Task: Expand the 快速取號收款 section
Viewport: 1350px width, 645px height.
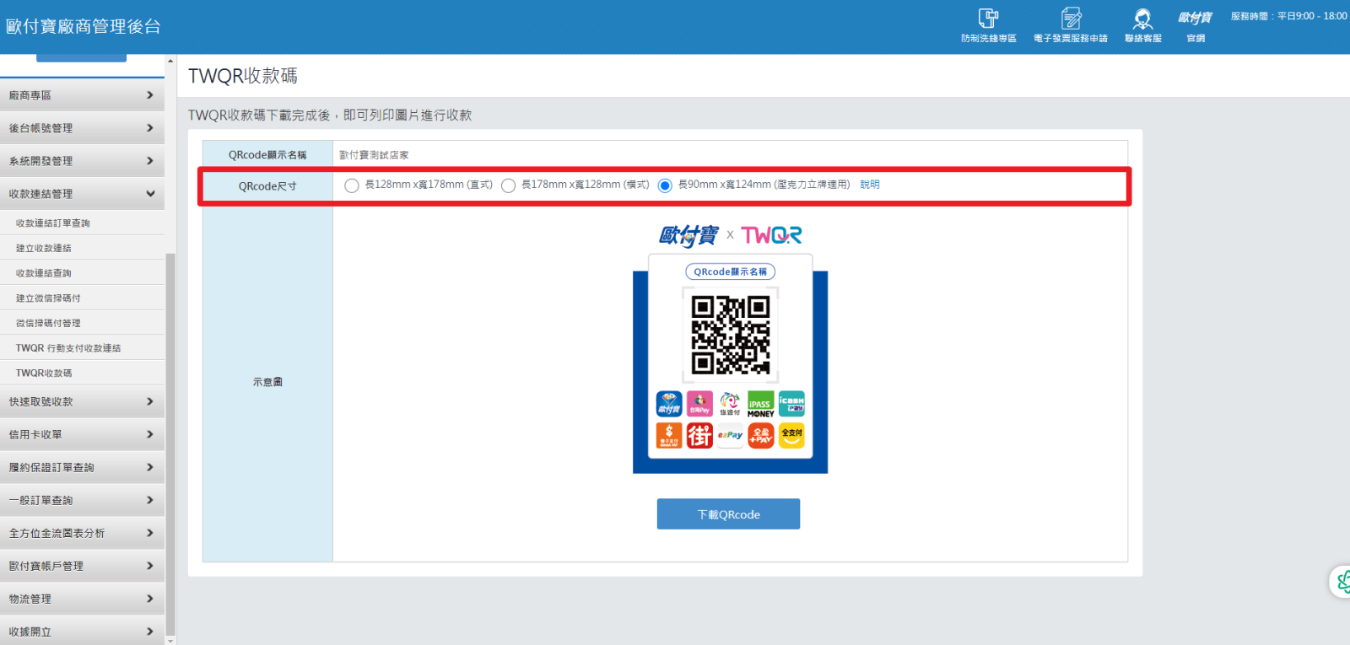Action: 82,402
